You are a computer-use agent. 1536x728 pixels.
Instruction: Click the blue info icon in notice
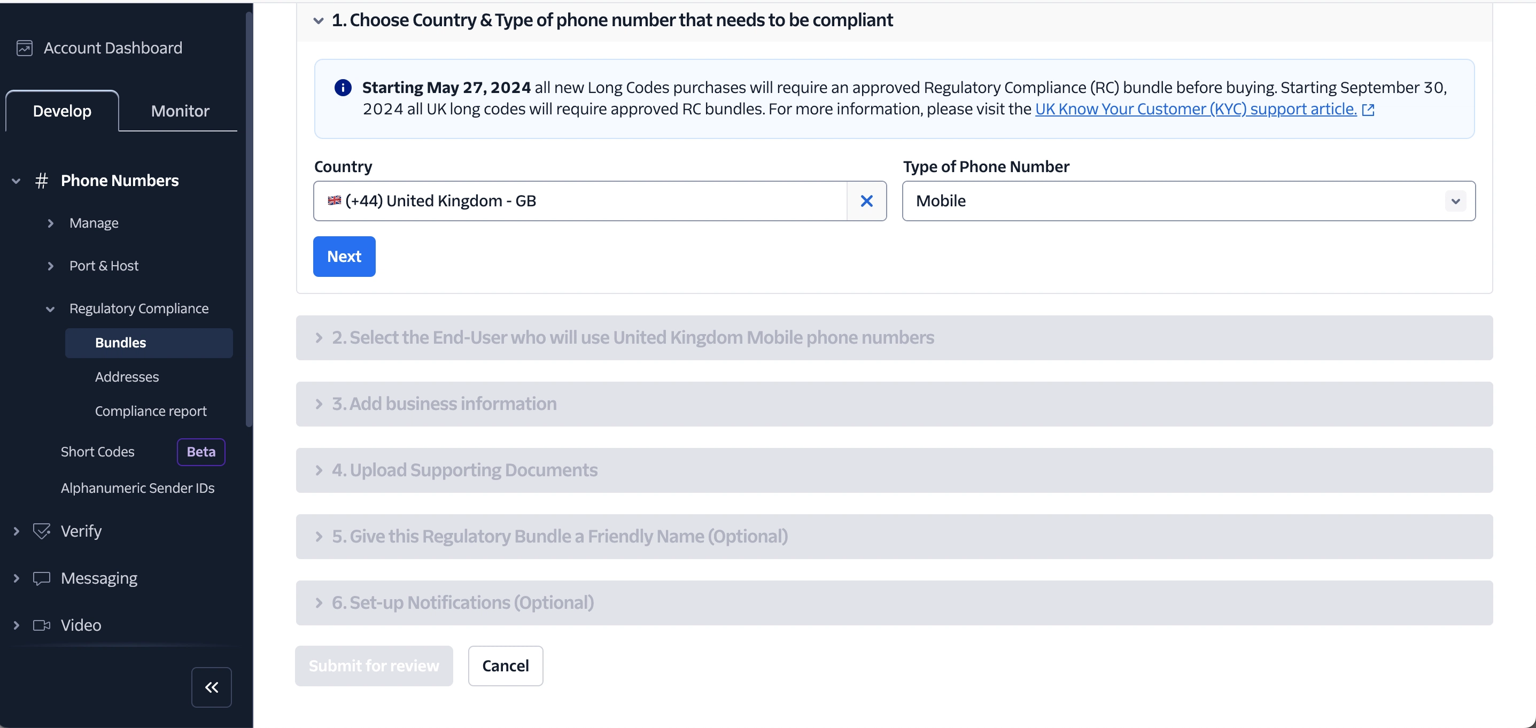343,88
